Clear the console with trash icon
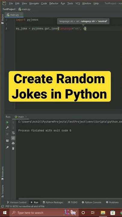122x217 pixels. (x=13, y=149)
